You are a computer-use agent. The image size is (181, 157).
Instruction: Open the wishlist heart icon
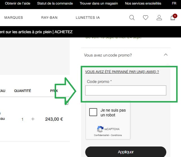click(145, 18)
